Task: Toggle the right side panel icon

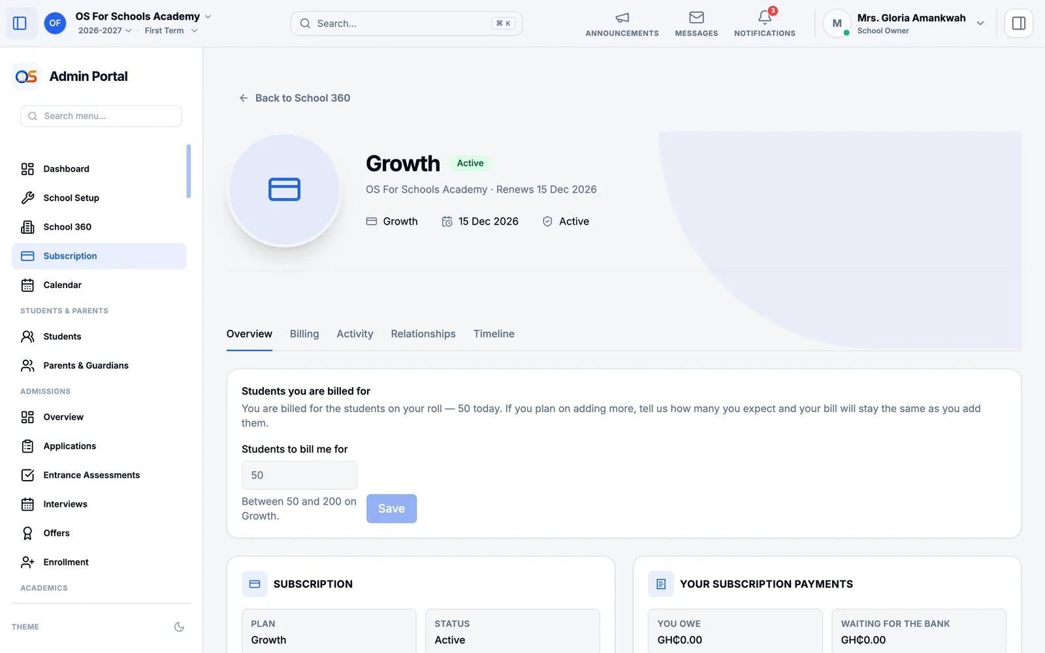Action: [1018, 24]
